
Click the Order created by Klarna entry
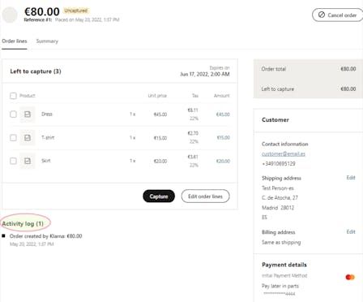coord(45,236)
